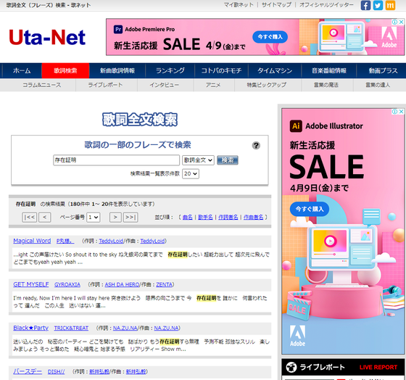Open 言葉の達人 submenu item
The height and width of the screenshot is (380, 406).
(378, 85)
